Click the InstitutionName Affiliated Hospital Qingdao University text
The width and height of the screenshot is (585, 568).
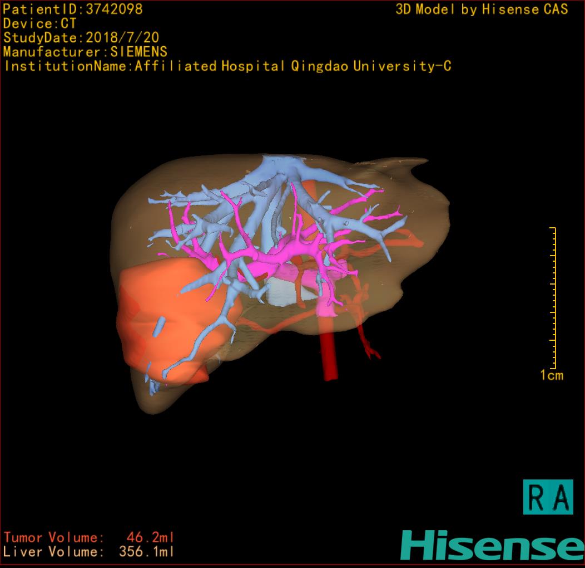pos(227,66)
